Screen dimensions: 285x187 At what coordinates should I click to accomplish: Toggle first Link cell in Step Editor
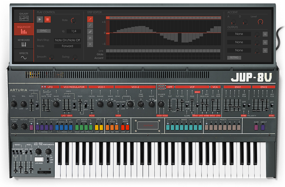108,51
